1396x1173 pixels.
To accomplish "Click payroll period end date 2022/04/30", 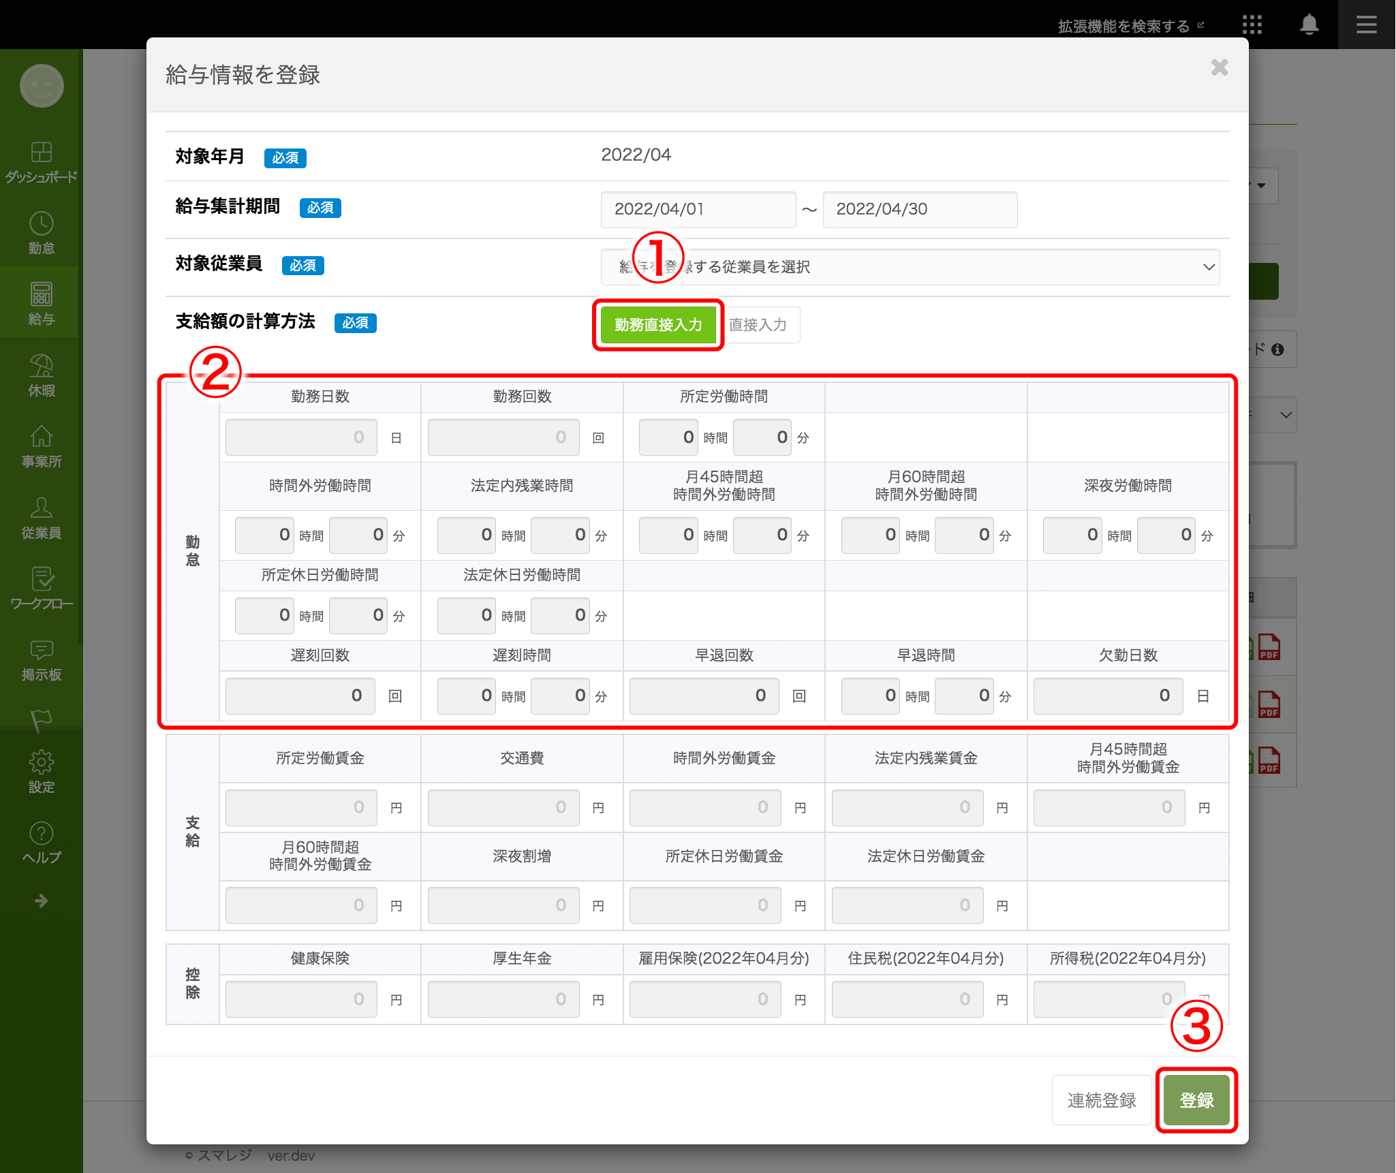I will [x=920, y=209].
